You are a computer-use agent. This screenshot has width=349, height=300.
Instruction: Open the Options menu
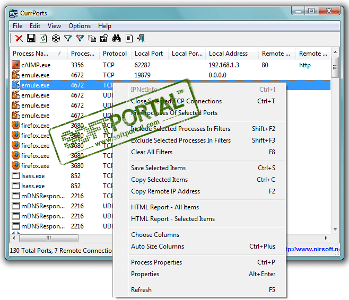tap(80, 26)
